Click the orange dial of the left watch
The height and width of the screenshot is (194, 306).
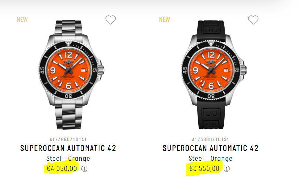pyautogui.click(x=68, y=70)
